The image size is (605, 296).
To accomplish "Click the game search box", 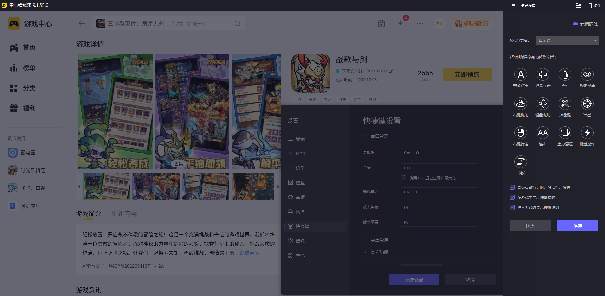I will pyautogui.click(x=169, y=23).
